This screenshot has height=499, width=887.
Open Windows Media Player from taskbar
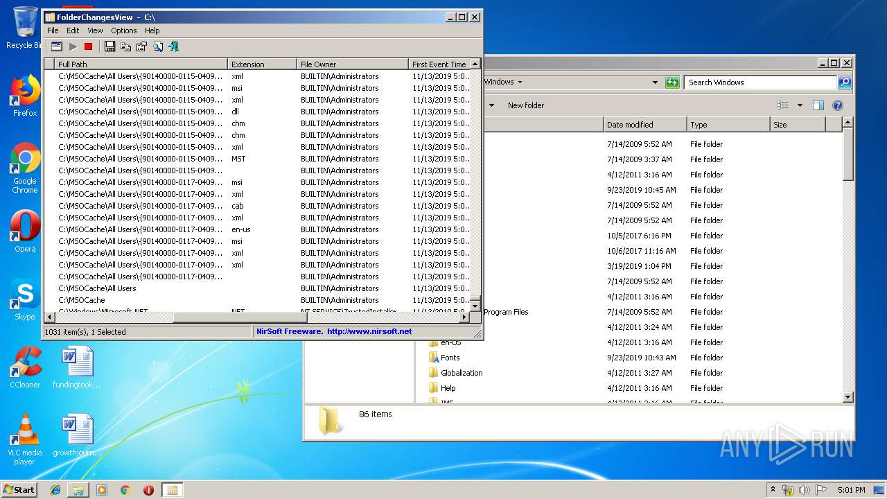(102, 490)
